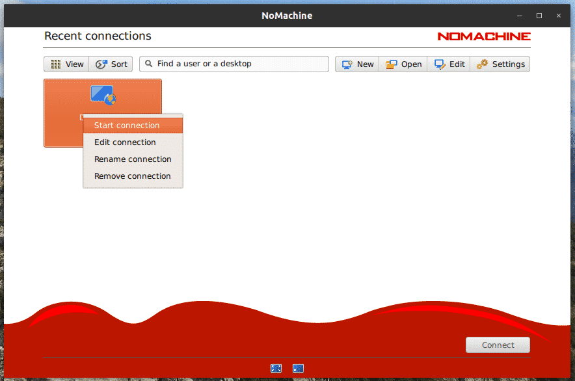Click the monitor icon on the connection tile
The image size is (575, 381).
(102, 95)
